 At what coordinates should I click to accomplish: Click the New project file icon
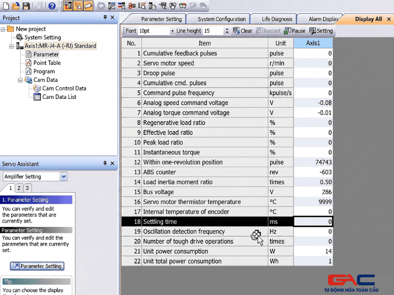6,6
